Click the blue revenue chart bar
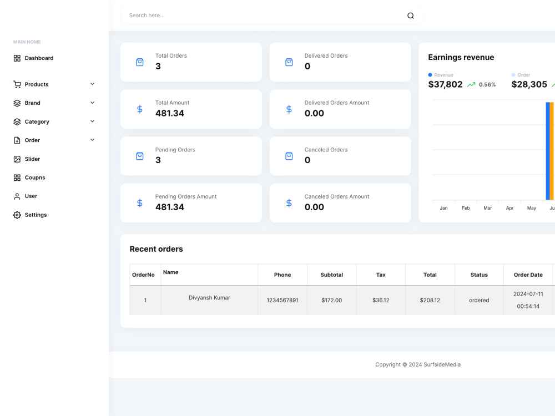 (x=548, y=151)
